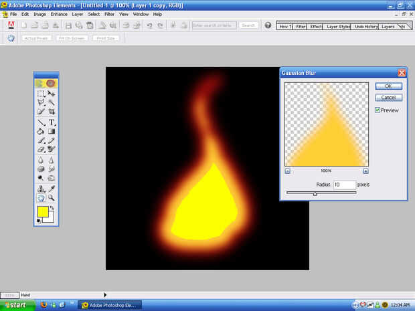Image resolution: width=415 pixels, height=311 pixels.
Task: Select the Eraser tool
Action: (41, 149)
